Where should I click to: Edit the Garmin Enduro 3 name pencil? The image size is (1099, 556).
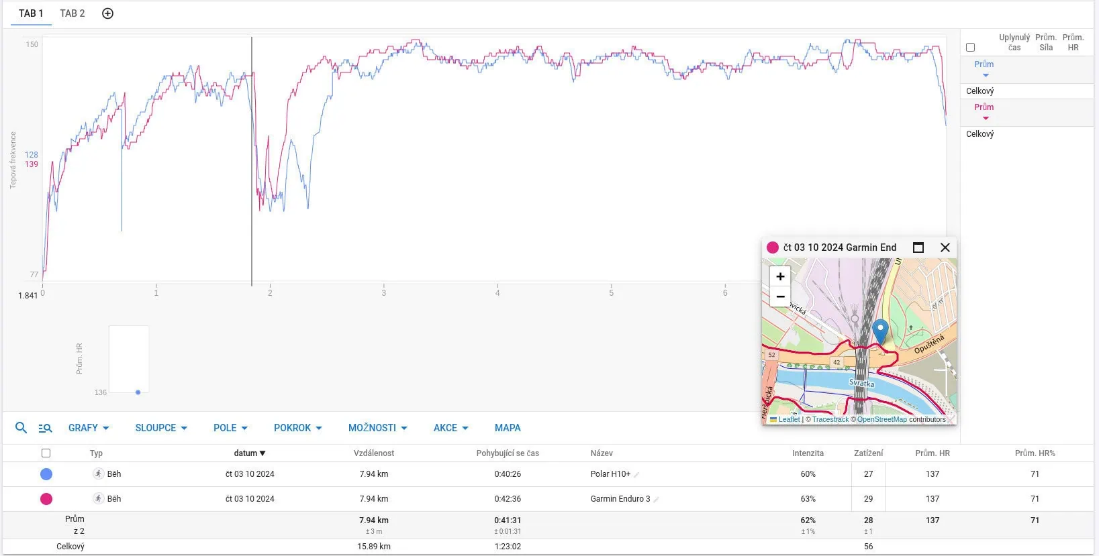tap(656, 500)
